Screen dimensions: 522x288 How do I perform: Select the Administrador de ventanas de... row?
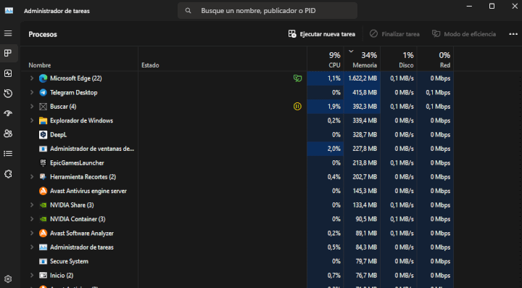236,149
